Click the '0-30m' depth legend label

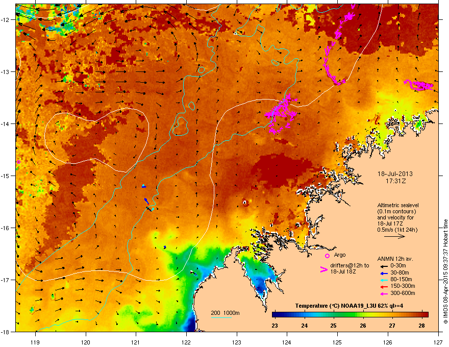click(x=398, y=266)
